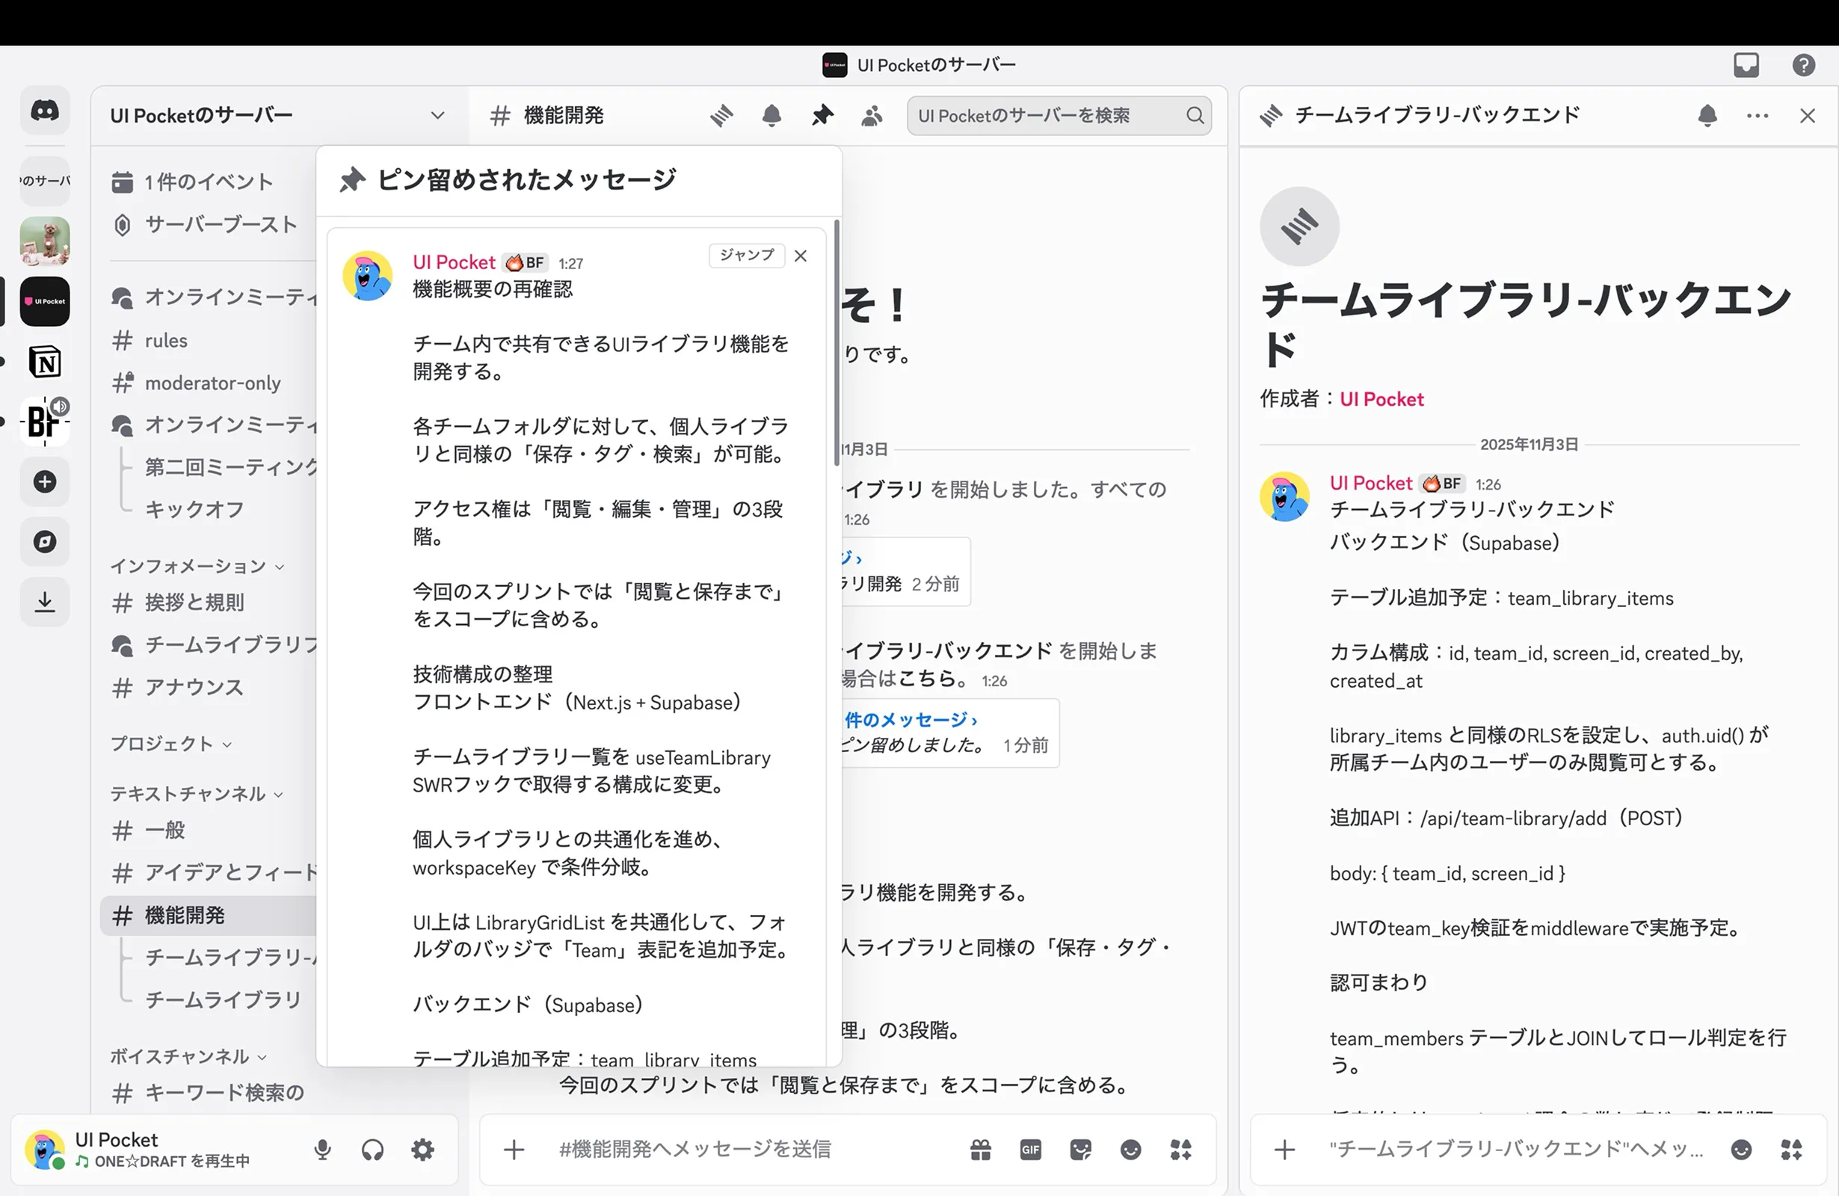The image size is (1839, 1196).
Task: Collapse the テキストチャンネル category
Action: pos(197,795)
